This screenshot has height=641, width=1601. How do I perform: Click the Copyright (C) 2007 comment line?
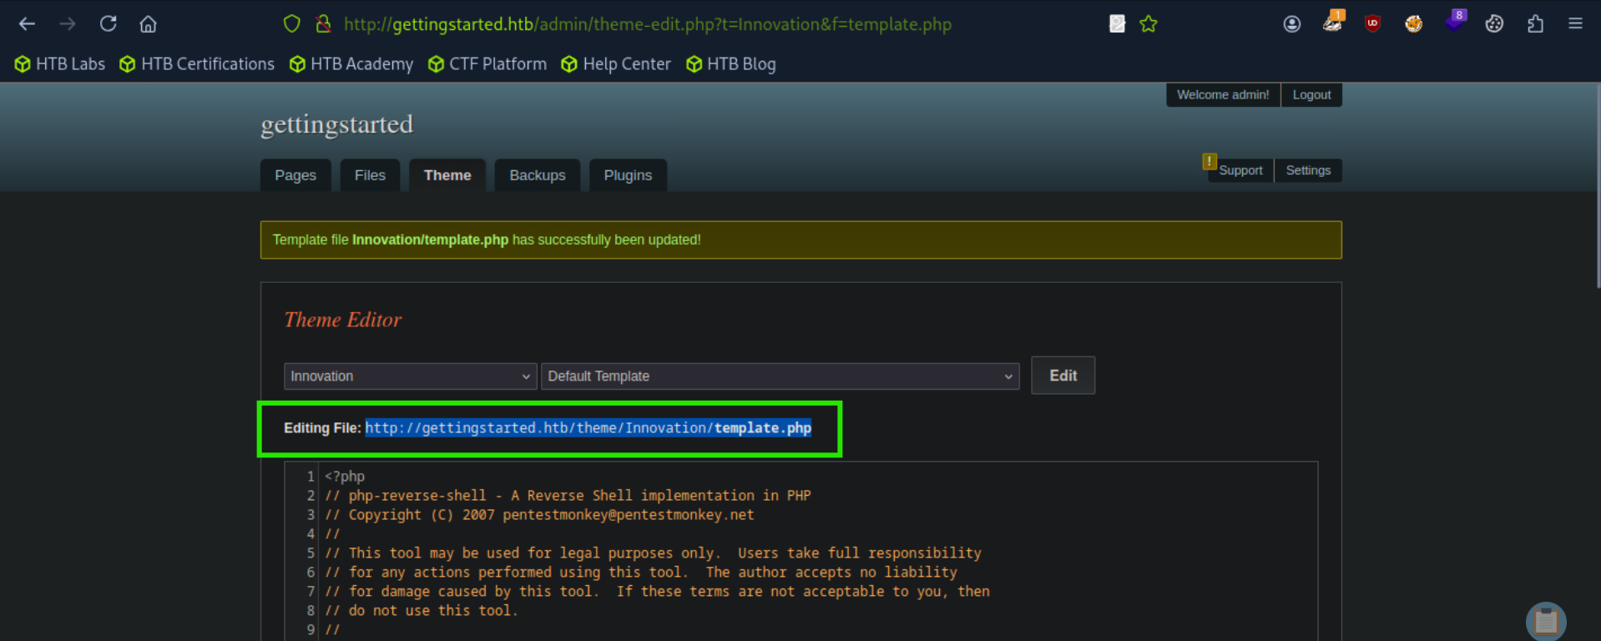point(539,515)
